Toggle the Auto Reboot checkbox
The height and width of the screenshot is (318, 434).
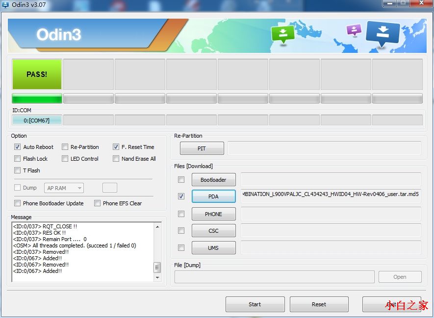(17, 147)
